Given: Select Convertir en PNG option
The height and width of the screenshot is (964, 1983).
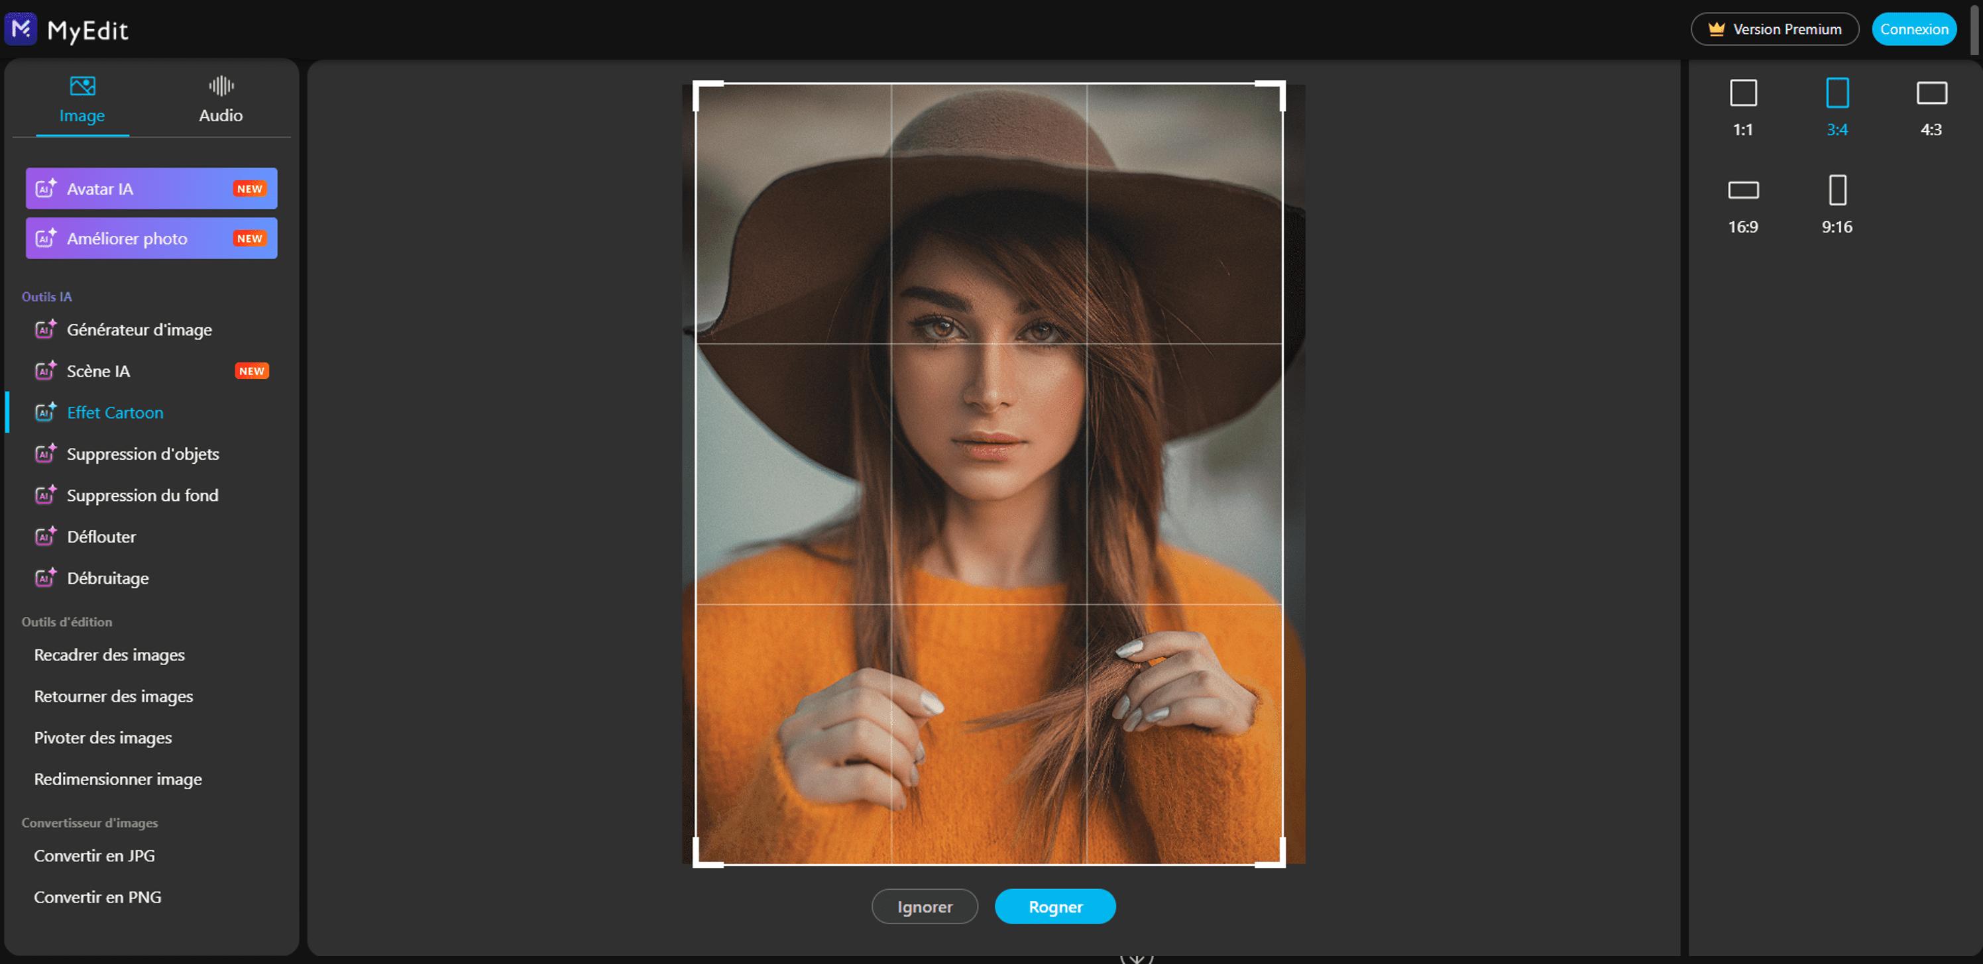Looking at the screenshot, I should [98, 897].
